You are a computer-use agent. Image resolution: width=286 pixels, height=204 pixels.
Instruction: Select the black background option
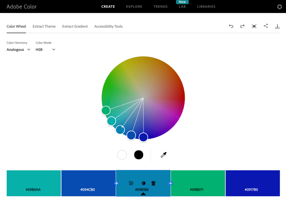point(139,155)
